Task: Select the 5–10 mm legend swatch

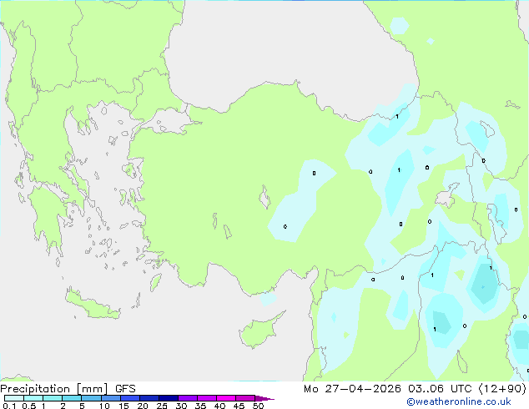Action: (x=92, y=398)
